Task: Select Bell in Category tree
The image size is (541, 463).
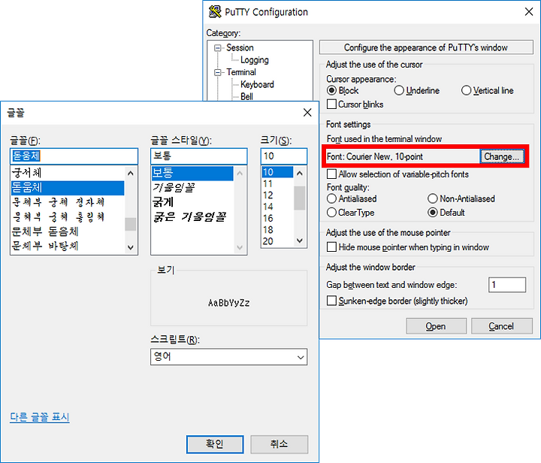Action: coord(246,96)
